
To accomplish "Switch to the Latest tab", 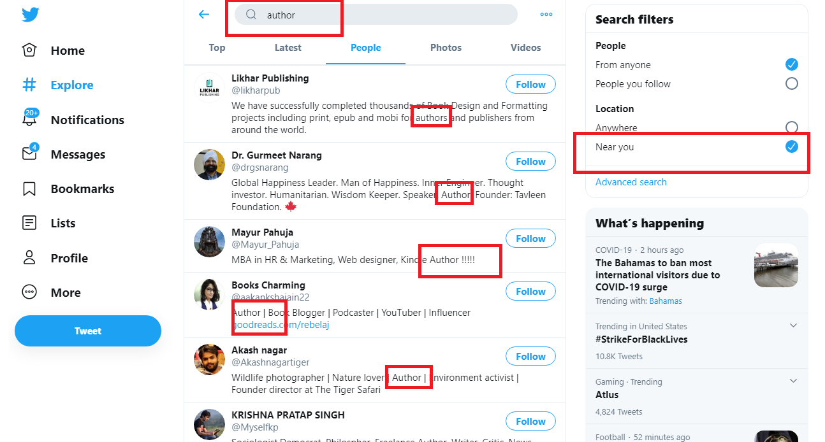I will click(288, 48).
